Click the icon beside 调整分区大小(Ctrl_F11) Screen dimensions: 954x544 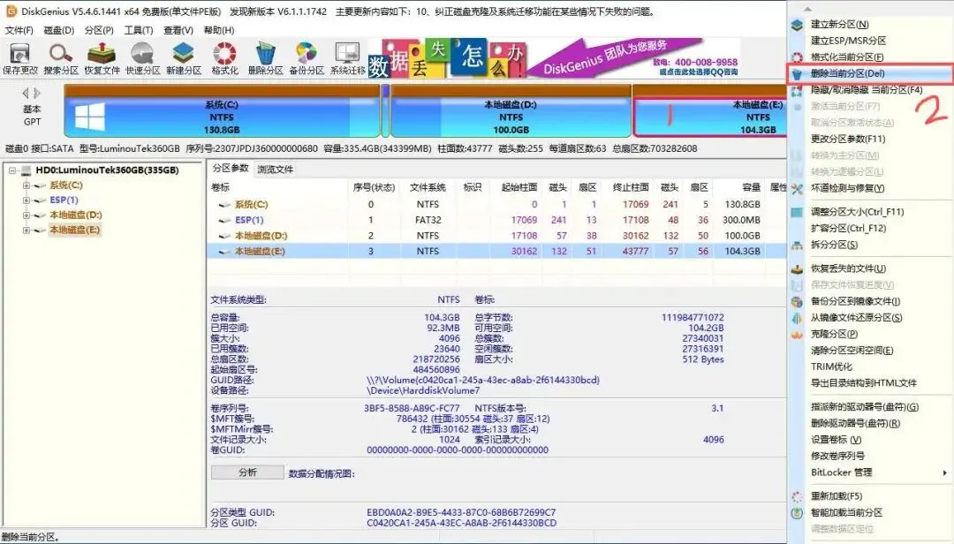[797, 212]
